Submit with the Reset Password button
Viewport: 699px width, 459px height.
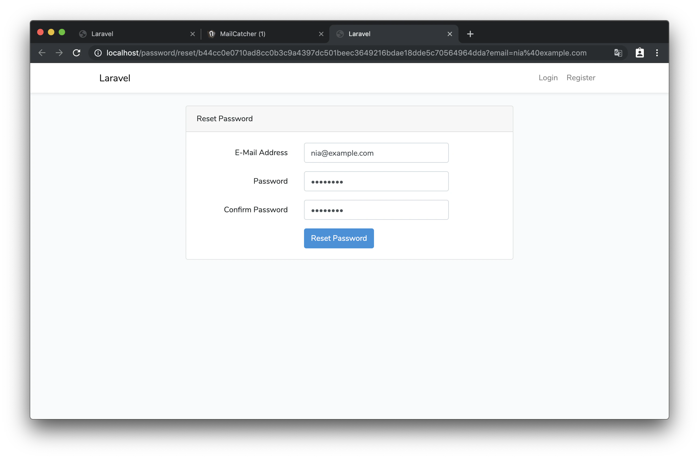(339, 238)
